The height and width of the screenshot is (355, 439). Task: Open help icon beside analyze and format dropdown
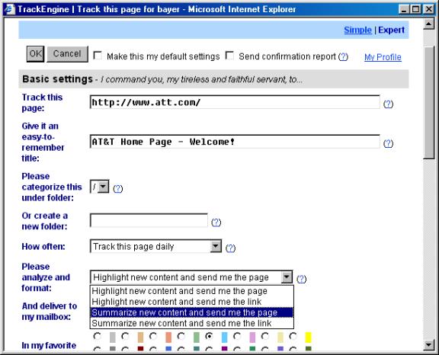(x=302, y=279)
